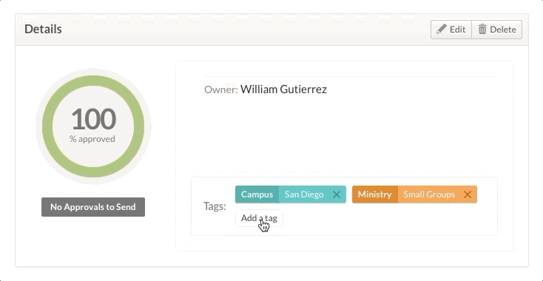Click the % approved caption
543x281 pixels.
(92, 139)
